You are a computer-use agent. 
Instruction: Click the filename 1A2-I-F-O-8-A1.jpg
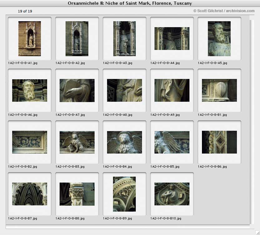pos(23,63)
